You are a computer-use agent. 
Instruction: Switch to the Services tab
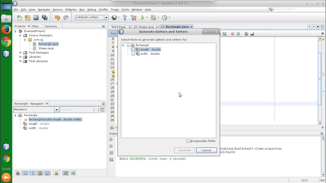tap(51, 26)
